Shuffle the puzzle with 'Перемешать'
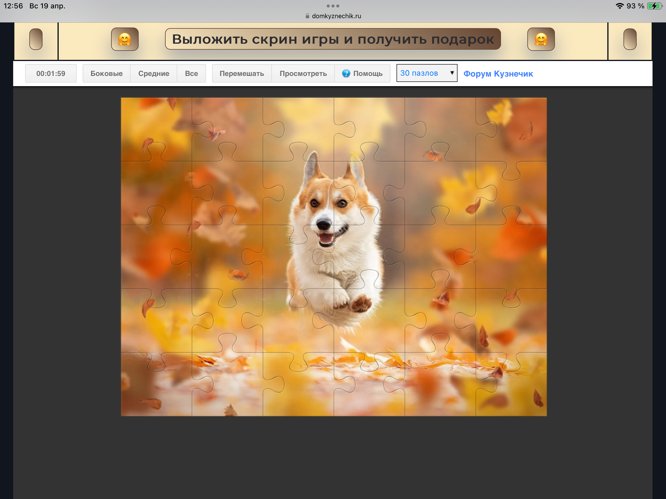Image resolution: width=666 pixels, height=499 pixels. [241, 73]
